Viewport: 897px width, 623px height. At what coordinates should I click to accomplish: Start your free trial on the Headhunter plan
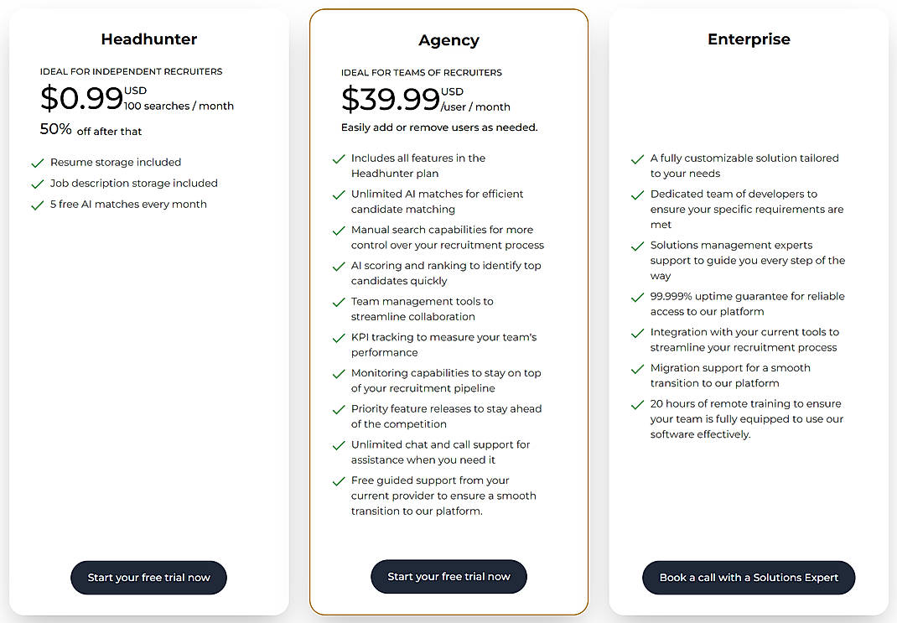(148, 578)
